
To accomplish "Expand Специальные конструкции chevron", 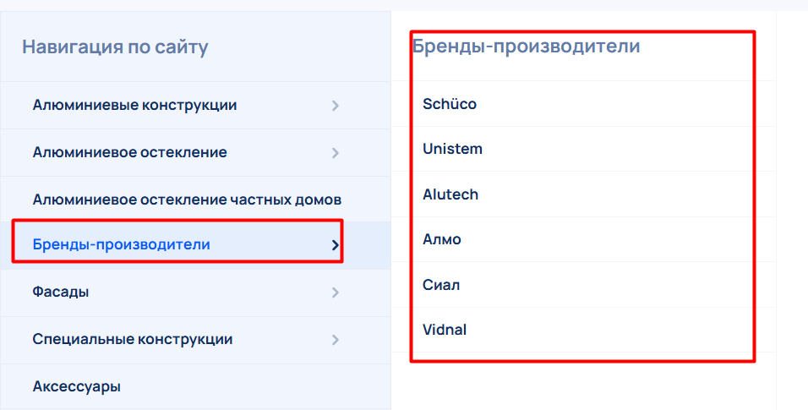I will coord(335,340).
